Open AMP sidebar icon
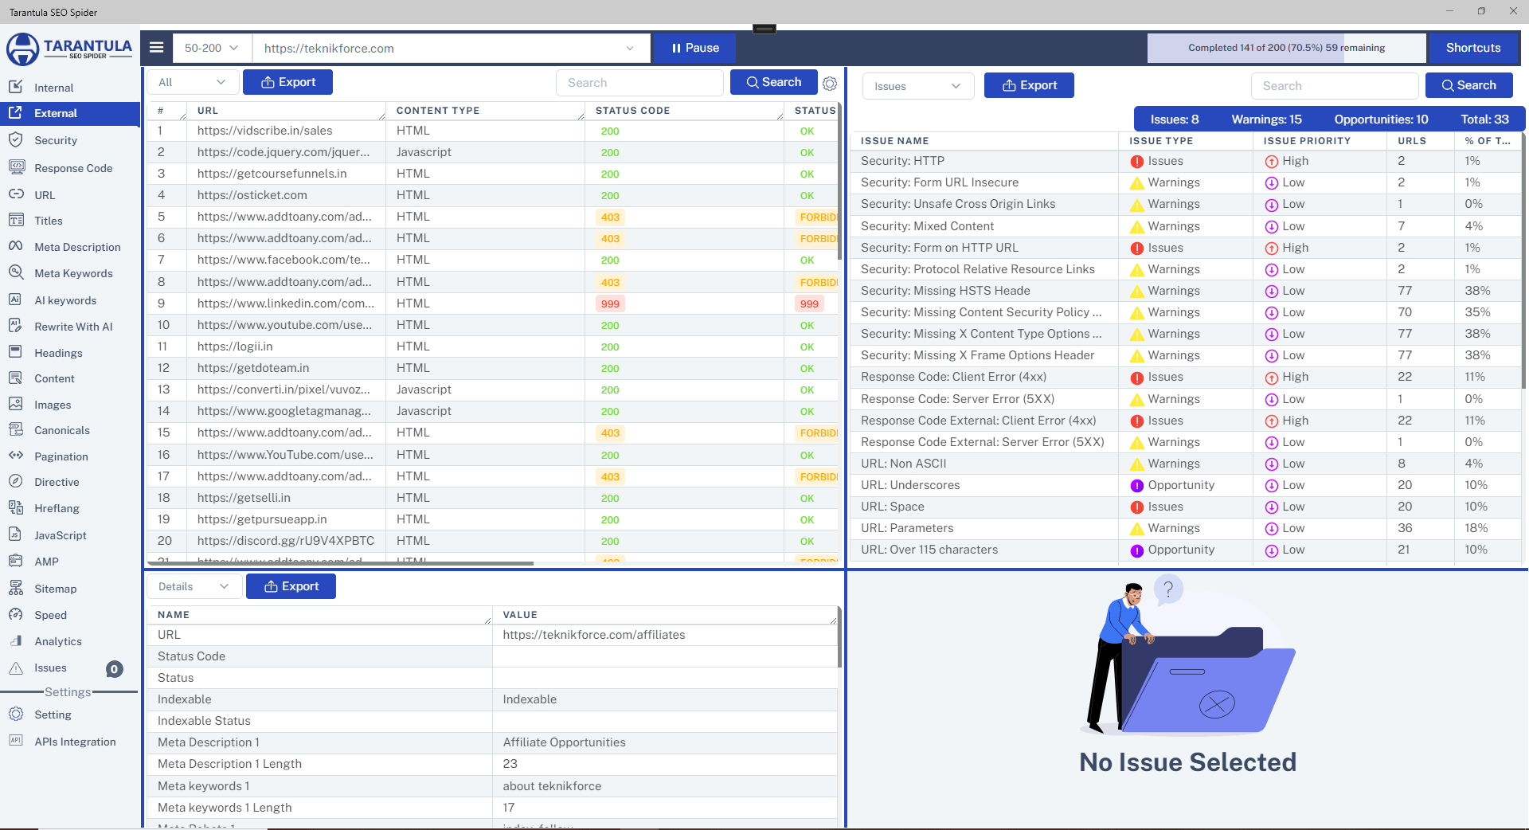This screenshot has height=830, width=1529. point(16,561)
